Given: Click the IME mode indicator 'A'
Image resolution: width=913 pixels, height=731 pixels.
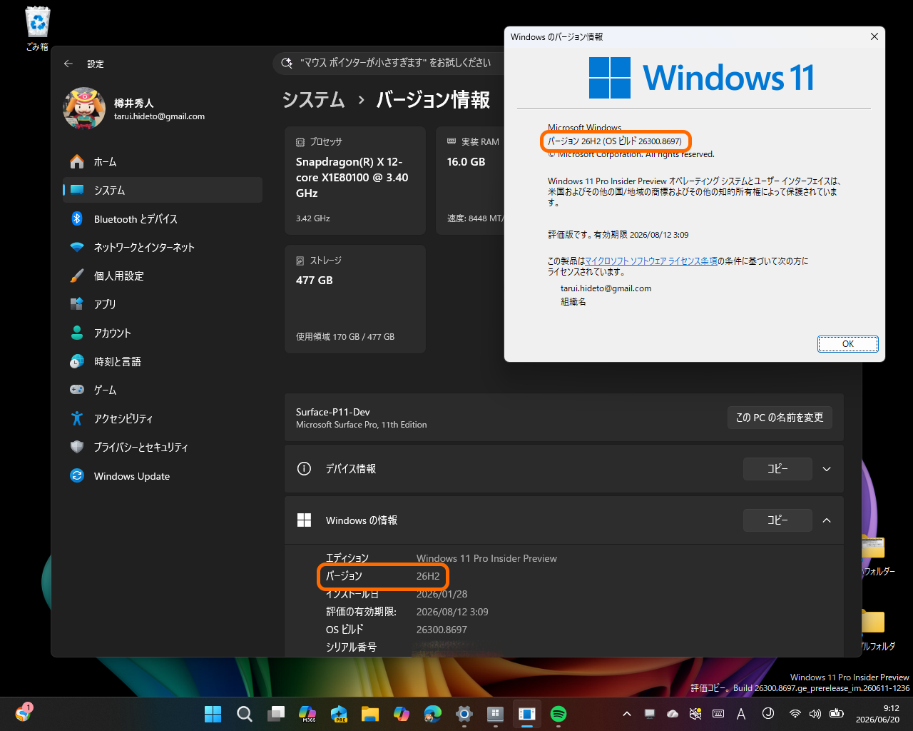Looking at the screenshot, I should 741,714.
